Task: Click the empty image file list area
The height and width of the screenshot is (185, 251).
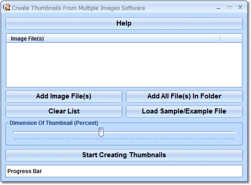Action: (x=124, y=65)
